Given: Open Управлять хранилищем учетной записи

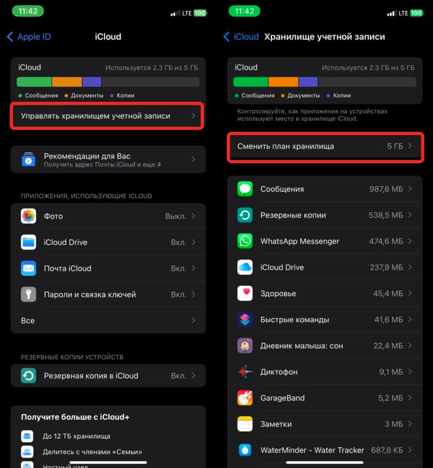Looking at the screenshot, I should tap(107, 116).
